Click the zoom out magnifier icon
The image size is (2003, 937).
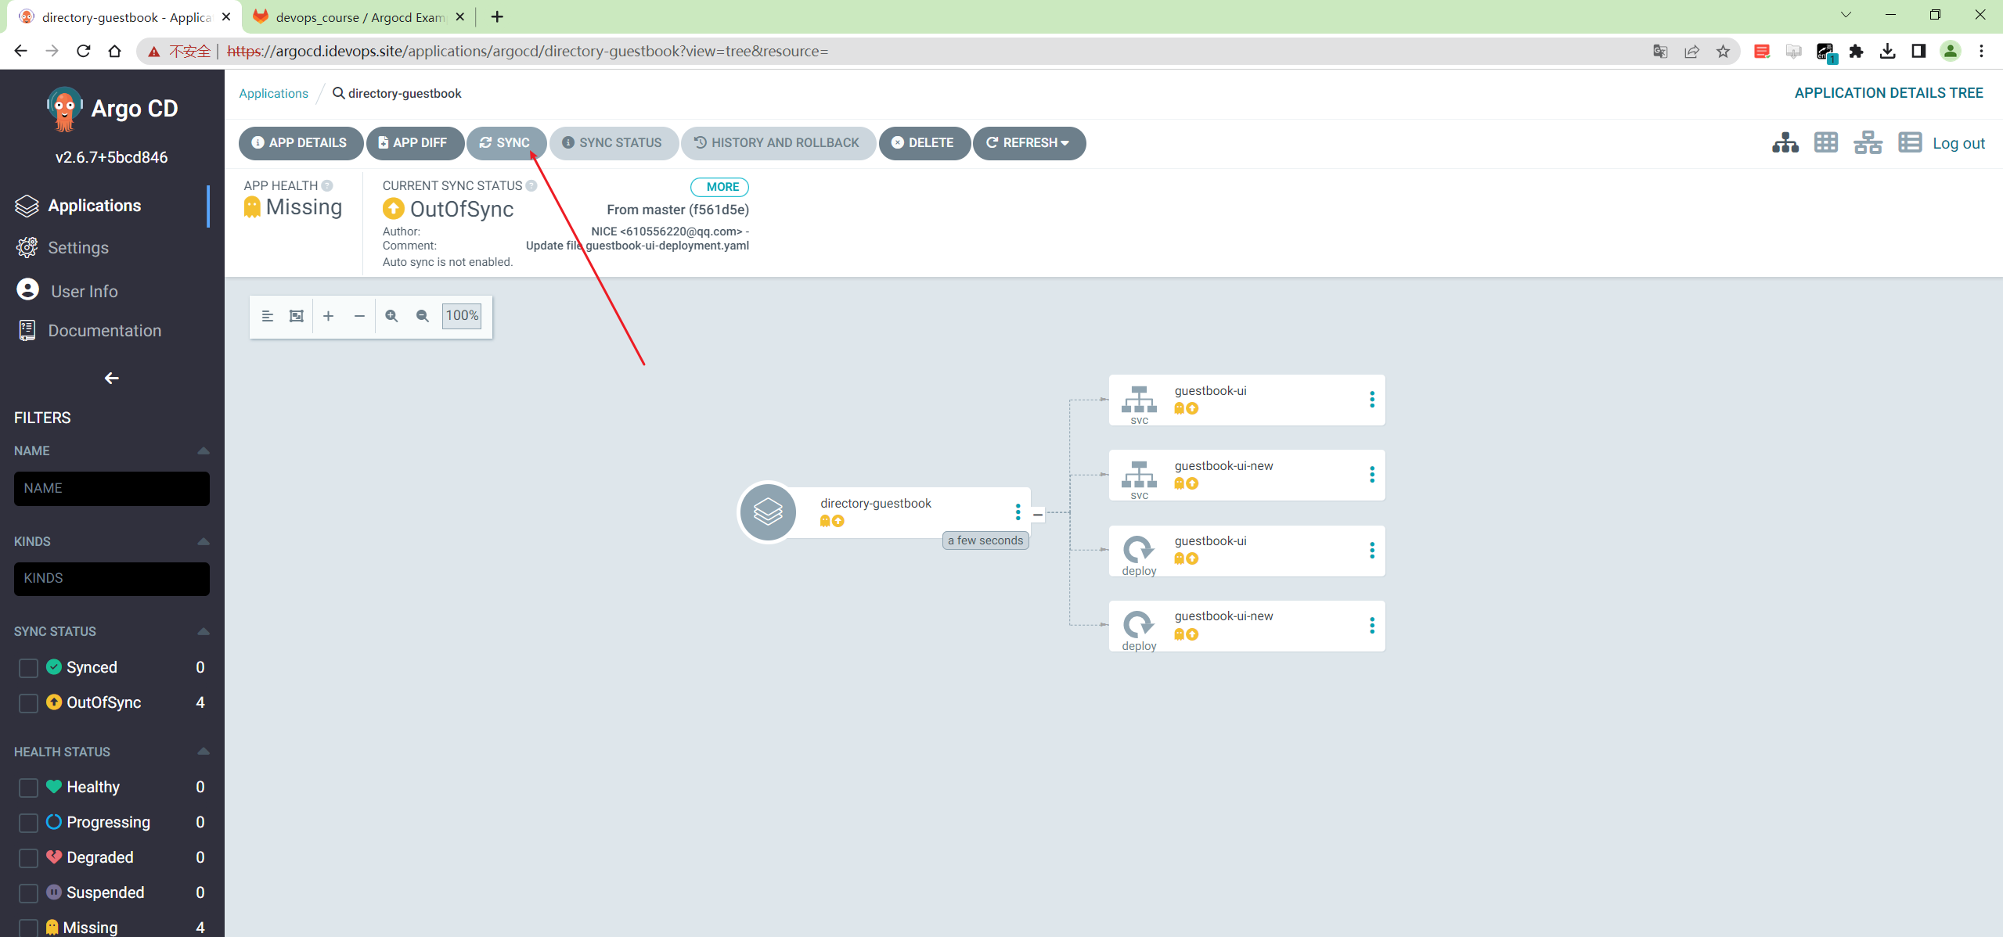tap(423, 316)
